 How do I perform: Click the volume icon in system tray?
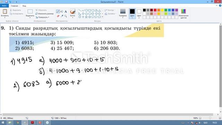(200, 123)
